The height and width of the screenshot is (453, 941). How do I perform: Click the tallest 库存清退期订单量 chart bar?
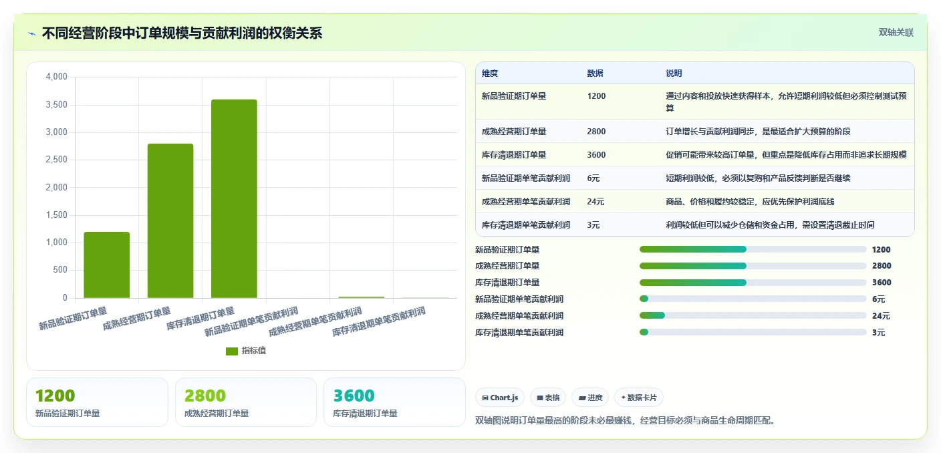pyautogui.click(x=234, y=198)
